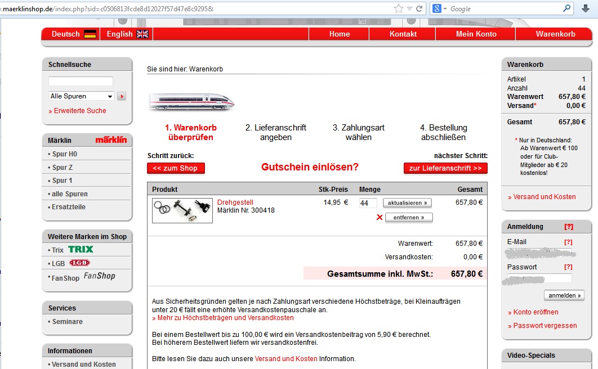Click the Versandkosten 0,00 € value
Screen dimensions: 598x369
pos(473,257)
